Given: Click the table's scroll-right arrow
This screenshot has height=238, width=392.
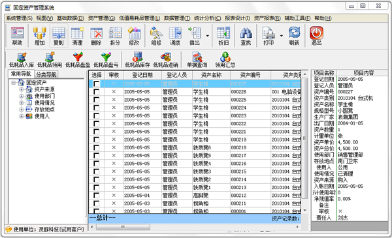Looking at the screenshot, I should click(x=297, y=227).
